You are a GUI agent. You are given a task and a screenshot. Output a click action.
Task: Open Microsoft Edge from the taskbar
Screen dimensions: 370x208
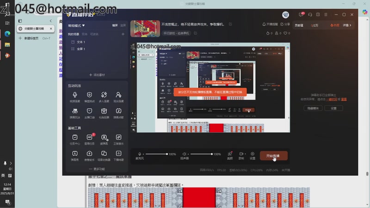click(x=7, y=34)
